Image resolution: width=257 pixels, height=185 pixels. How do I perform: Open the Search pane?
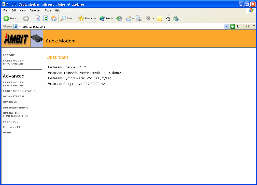click(x=67, y=19)
